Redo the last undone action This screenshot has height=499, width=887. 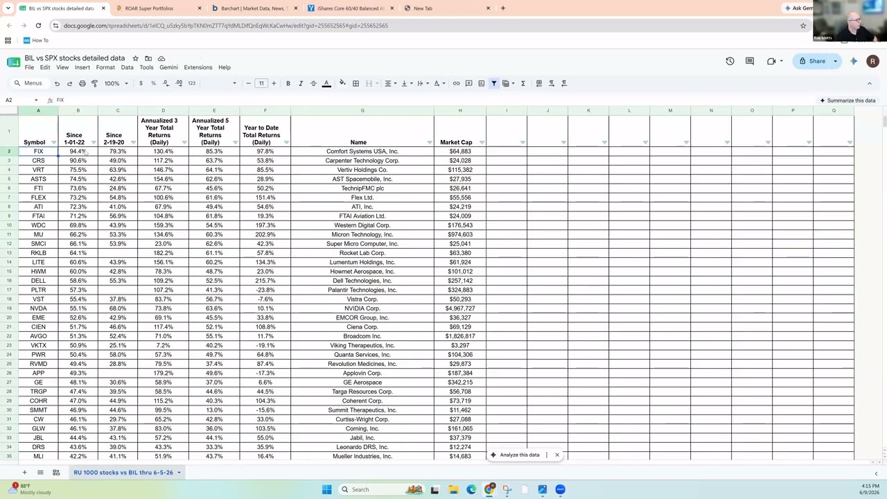69,83
